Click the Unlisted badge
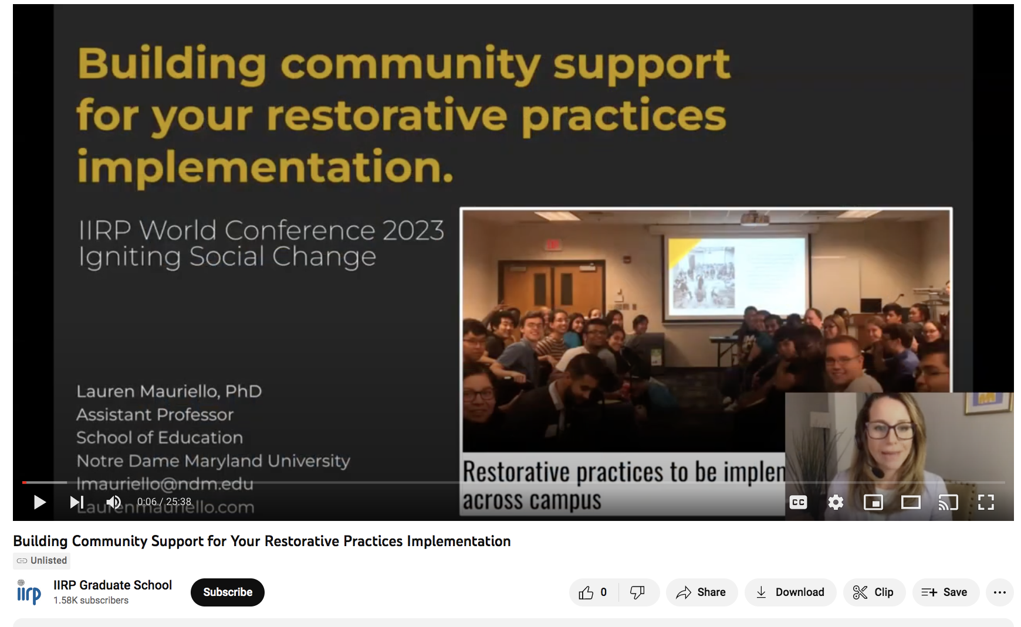Screen dimensions: 1021x627 (42, 561)
